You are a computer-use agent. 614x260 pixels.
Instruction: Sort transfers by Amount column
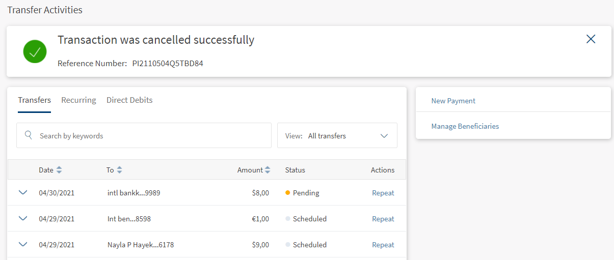(268, 170)
